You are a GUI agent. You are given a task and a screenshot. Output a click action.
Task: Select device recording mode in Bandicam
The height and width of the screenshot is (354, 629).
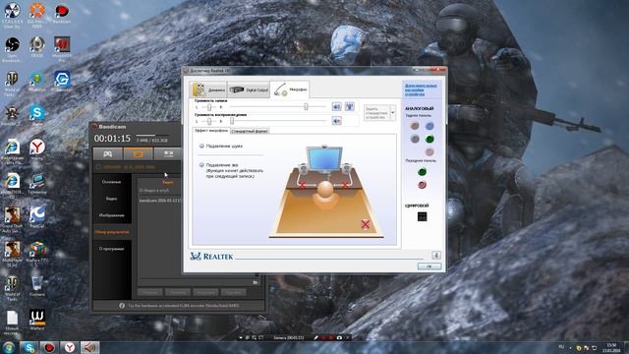click(168, 153)
